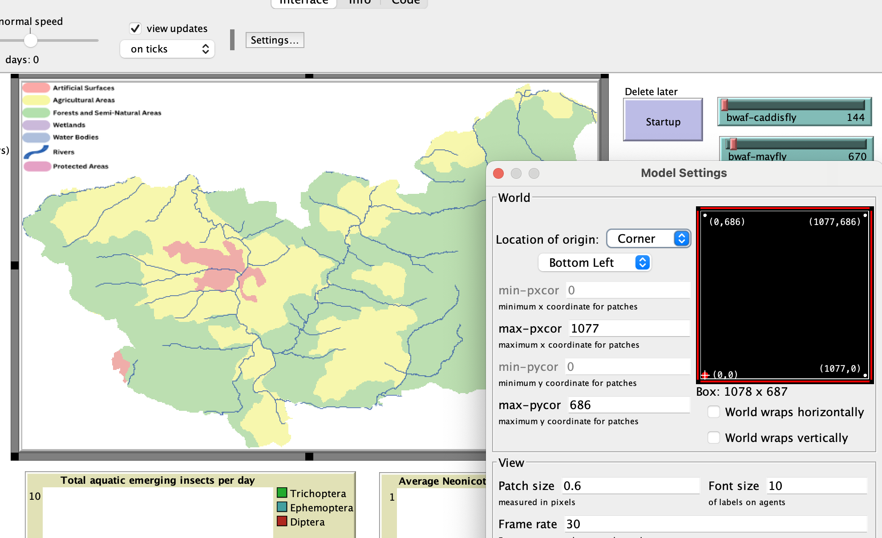Screen dimensions: 882x538
Task: Click the Protected Areas legend swatch
Action: coord(37,166)
